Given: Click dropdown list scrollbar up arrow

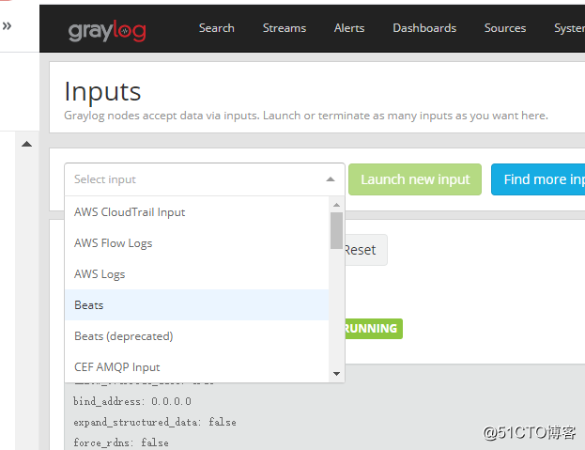Looking at the screenshot, I should [x=336, y=205].
